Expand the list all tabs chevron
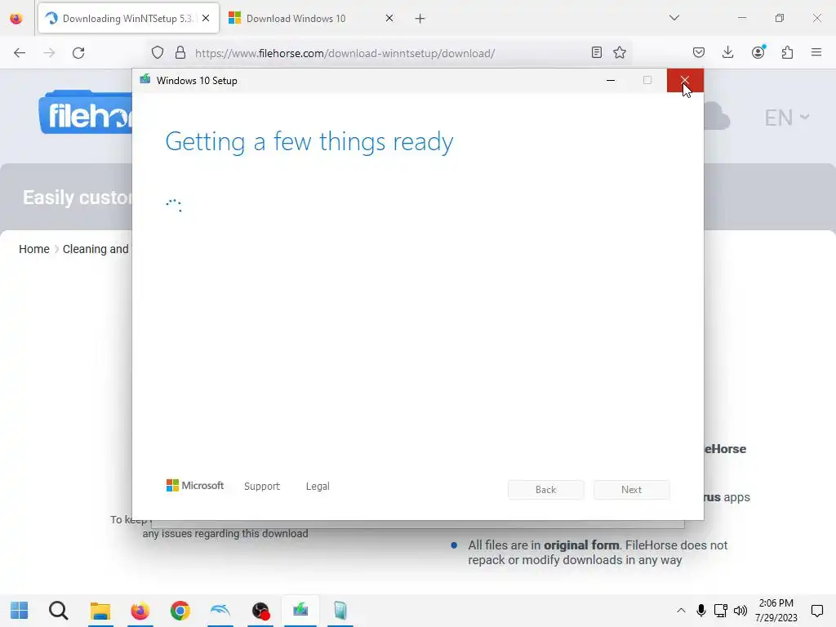Screen dimensions: 836x627 [674, 18]
